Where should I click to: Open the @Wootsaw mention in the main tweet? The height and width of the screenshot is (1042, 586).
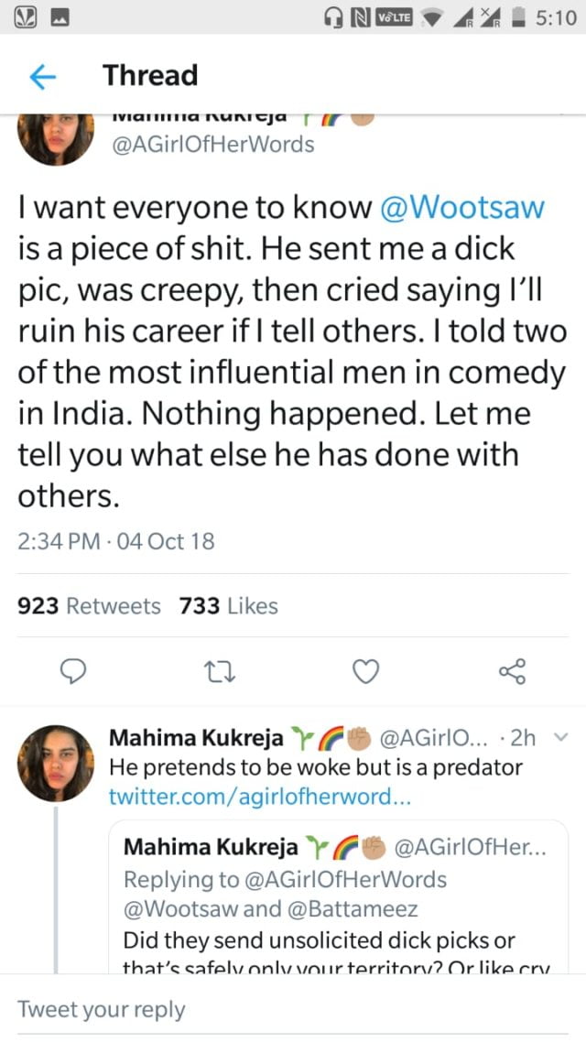pyautogui.click(x=462, y=207)
